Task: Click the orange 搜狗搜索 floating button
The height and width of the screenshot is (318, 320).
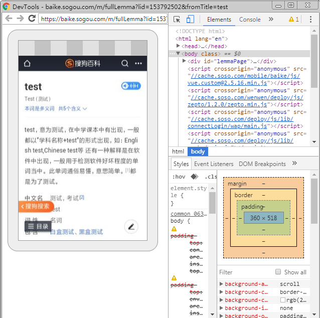Action: point(36,206)
